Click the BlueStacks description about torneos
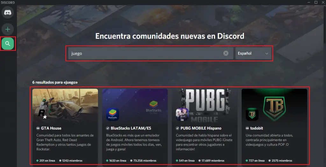 [134, 142]
